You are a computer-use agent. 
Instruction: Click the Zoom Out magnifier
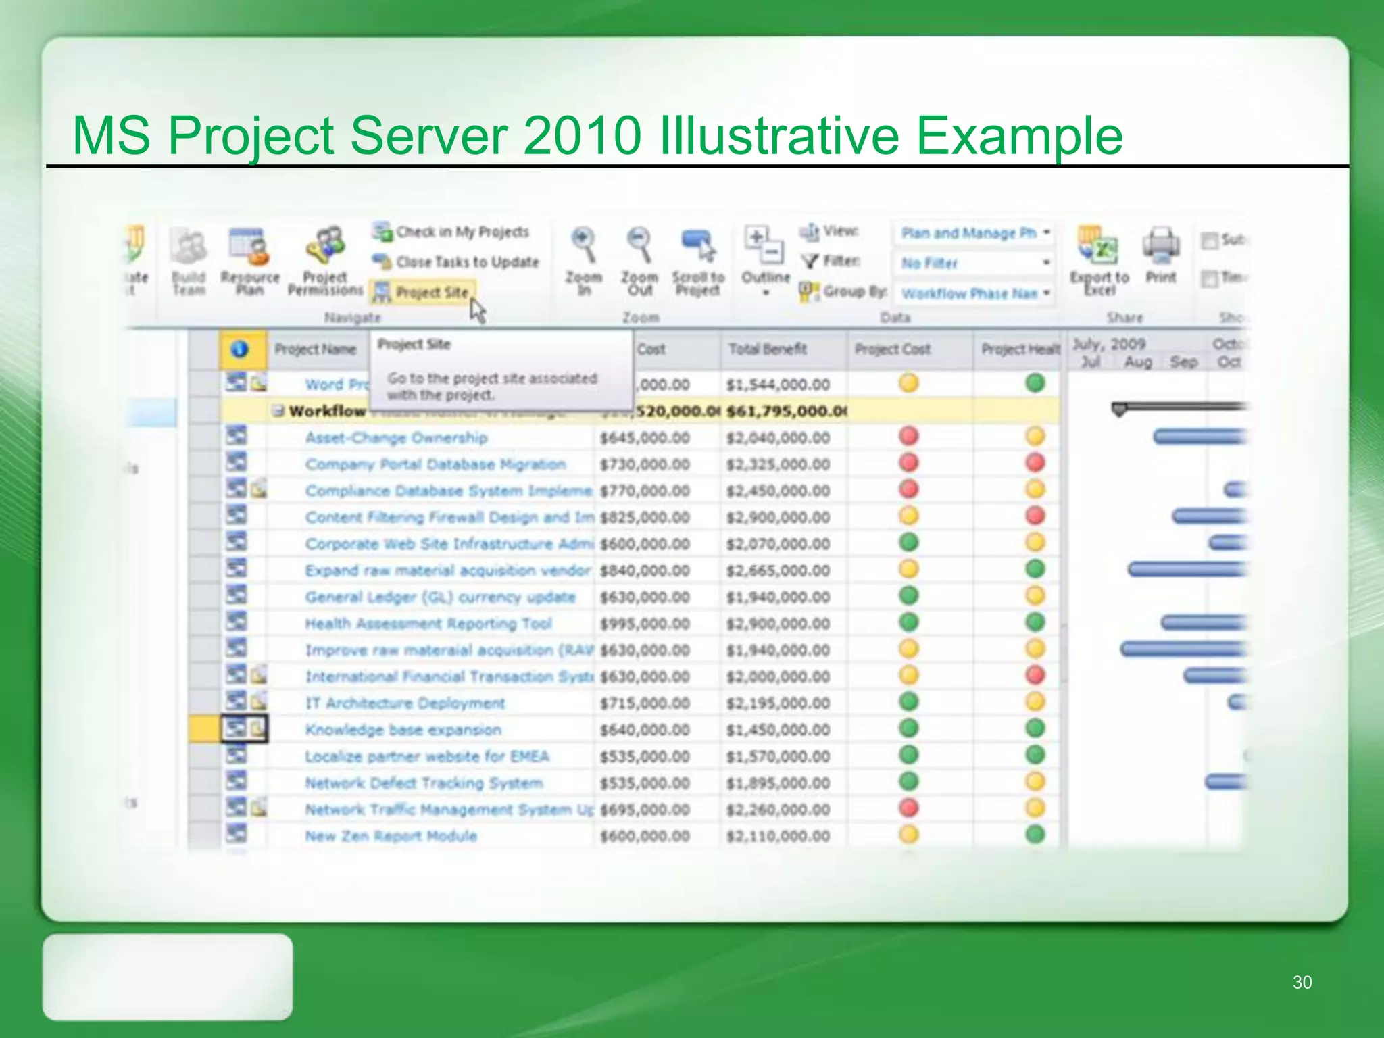coord(639,245)
